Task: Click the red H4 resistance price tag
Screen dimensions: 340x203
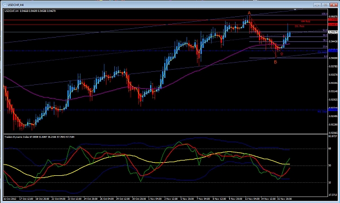Action: coord(333,20)
